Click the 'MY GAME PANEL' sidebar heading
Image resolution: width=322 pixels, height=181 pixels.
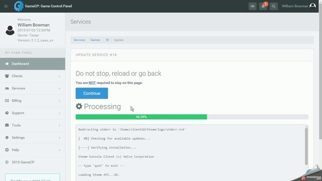[x=19, y=53]
